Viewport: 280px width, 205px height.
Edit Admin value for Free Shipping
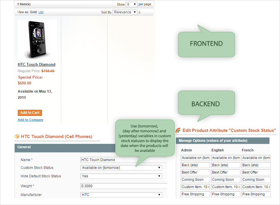click(x=195, y=194)
